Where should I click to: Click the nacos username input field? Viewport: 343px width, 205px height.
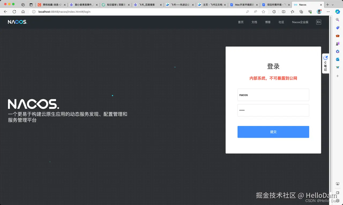click(x=273, y=95)
